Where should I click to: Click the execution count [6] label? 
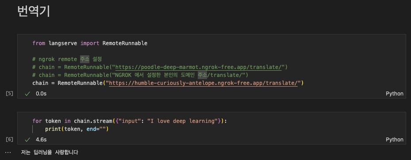coord(9,140)
